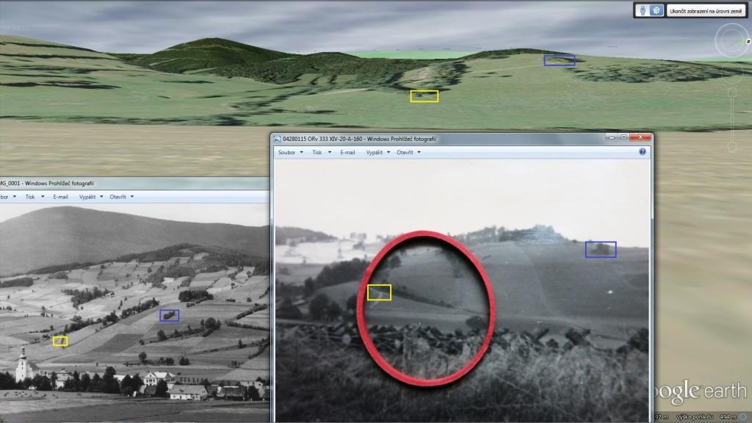Viewport: 752px width, 423px height.
Task: Open Tisk menu in IMG_0001 viewer
Action: point(32,197)
